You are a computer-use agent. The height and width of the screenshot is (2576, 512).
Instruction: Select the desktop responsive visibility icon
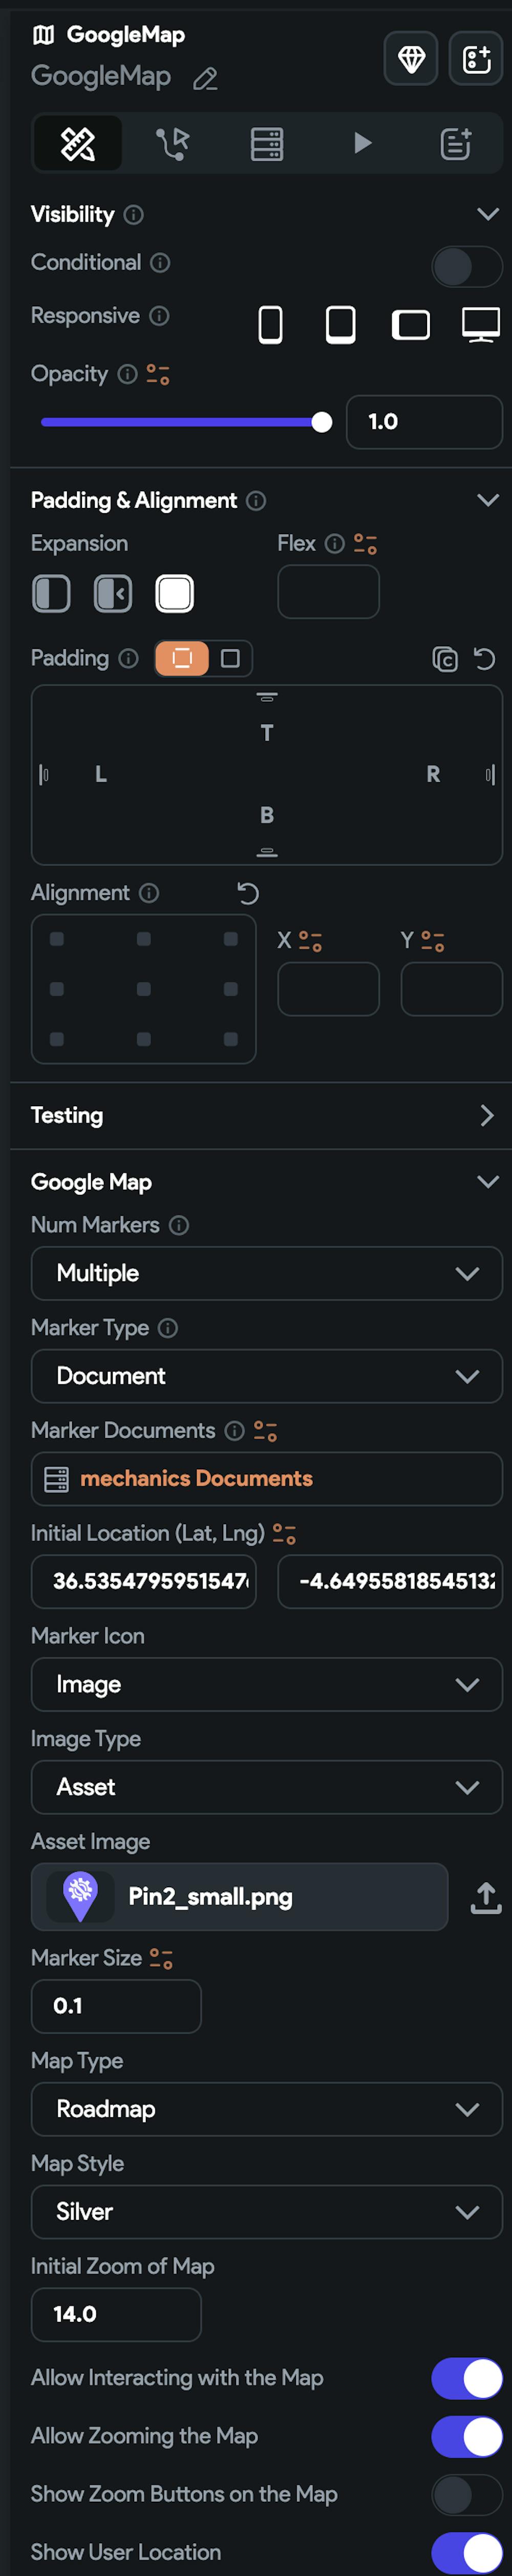480,325
